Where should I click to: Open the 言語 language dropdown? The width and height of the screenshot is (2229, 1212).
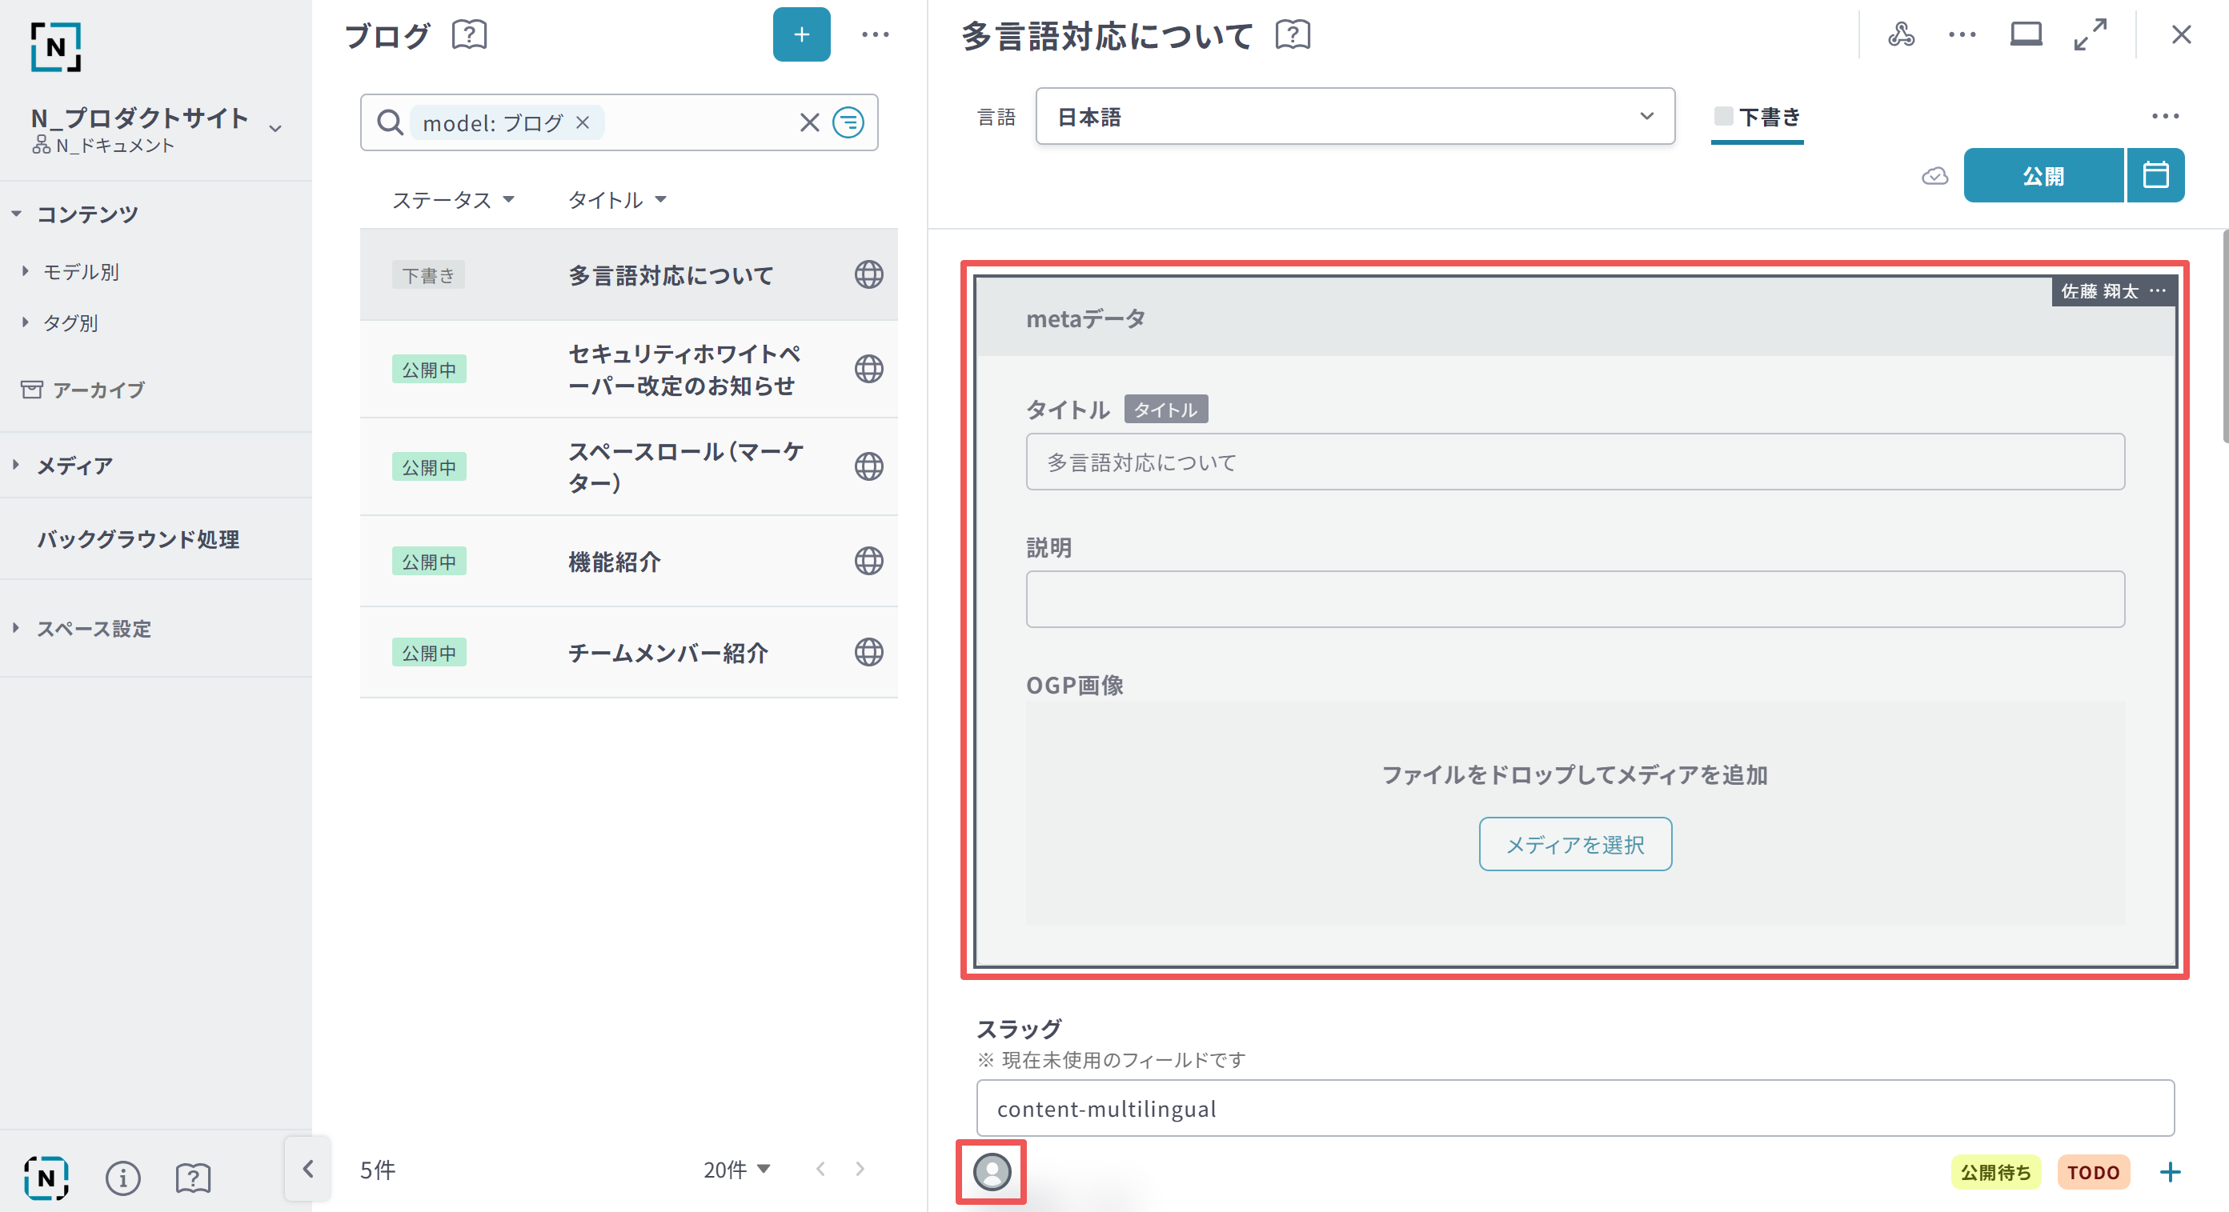pyautogui.click(x=1354, y=116)
